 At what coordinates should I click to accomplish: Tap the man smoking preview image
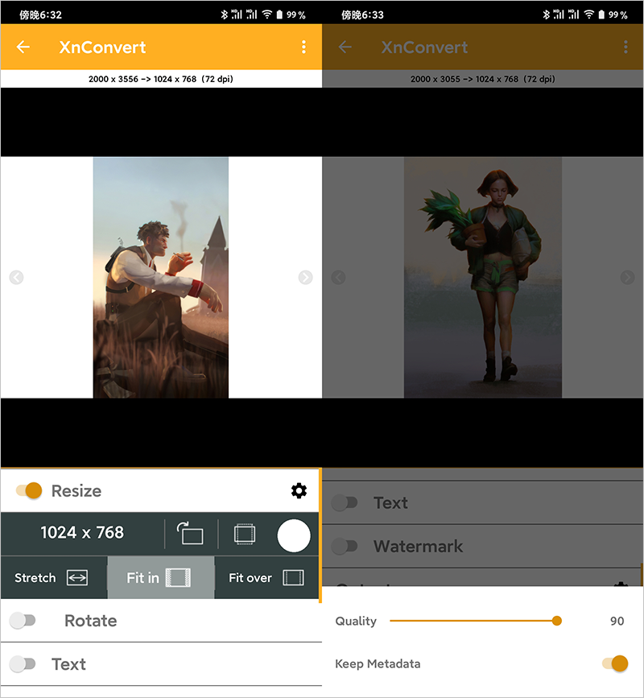pyautogui.click(x=161, y=277)
